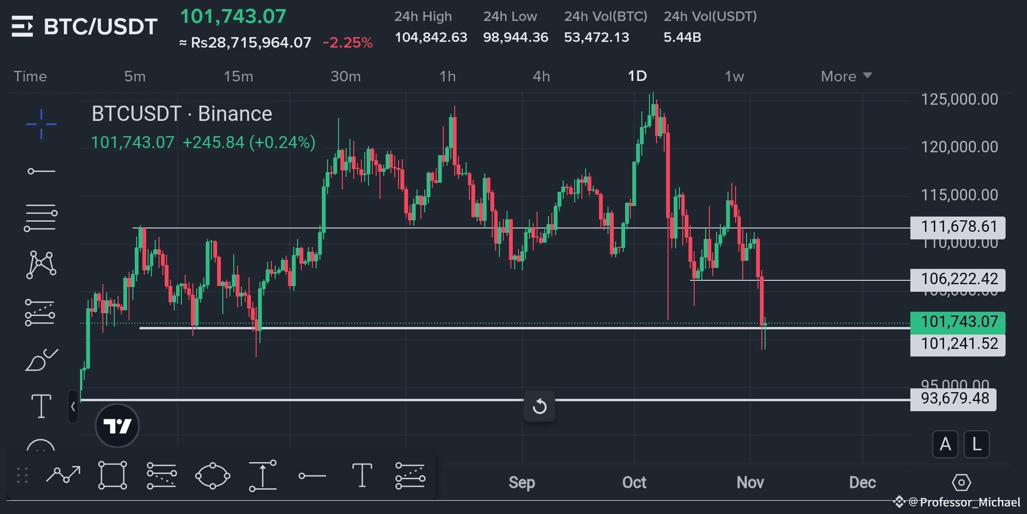The image size is (1027, 514).
Task: Toggle auto scale with the A button
Action: pyautogui.click(x=945, y=445)
